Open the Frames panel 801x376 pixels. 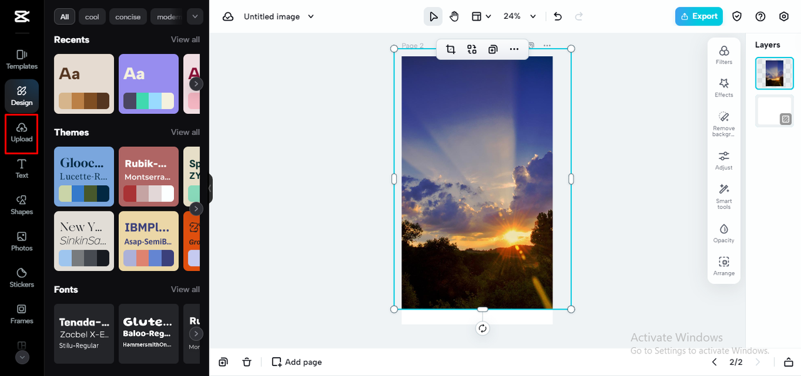pyautogui.click(x=22, y=313)
